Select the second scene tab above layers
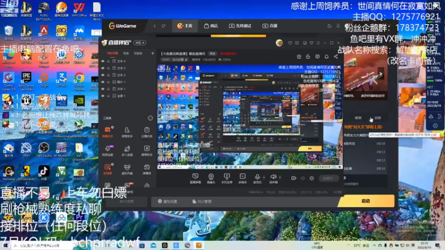Screen dimensions: 445x250 [126, 53]
